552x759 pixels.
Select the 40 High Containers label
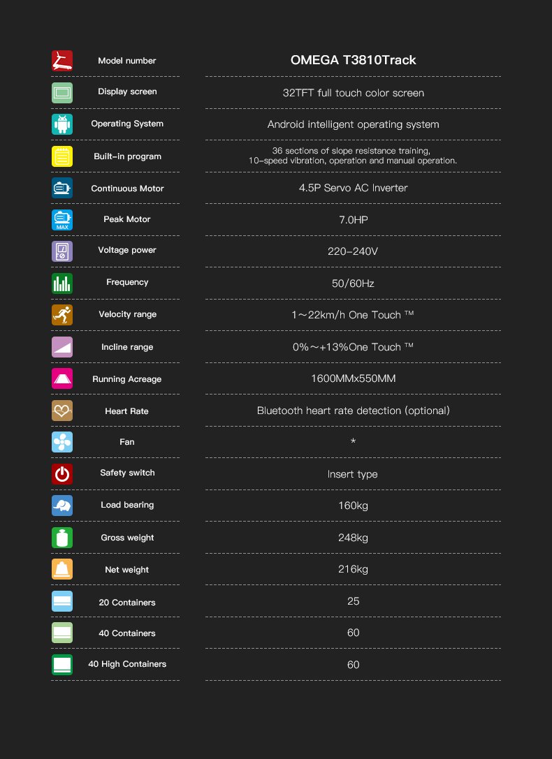(x=127, y=664)
